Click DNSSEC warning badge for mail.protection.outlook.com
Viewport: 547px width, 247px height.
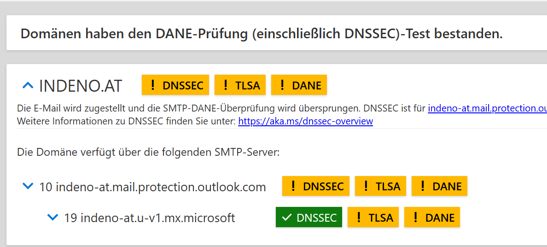(x=316, y=186)
